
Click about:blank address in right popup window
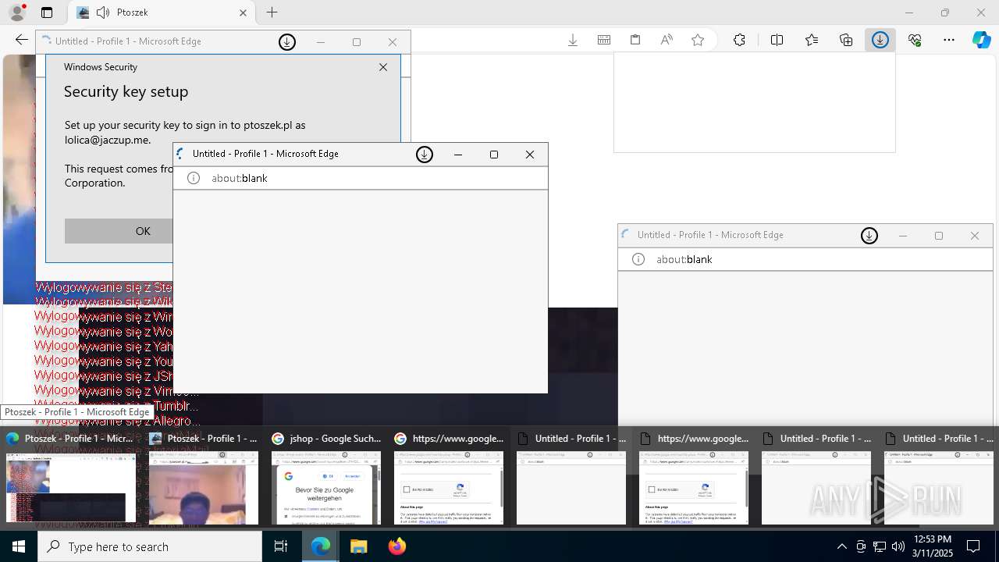684,259
